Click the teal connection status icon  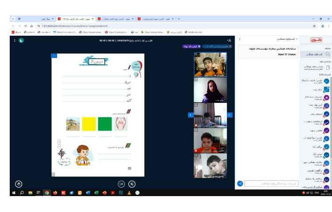[x=21, y=40]
